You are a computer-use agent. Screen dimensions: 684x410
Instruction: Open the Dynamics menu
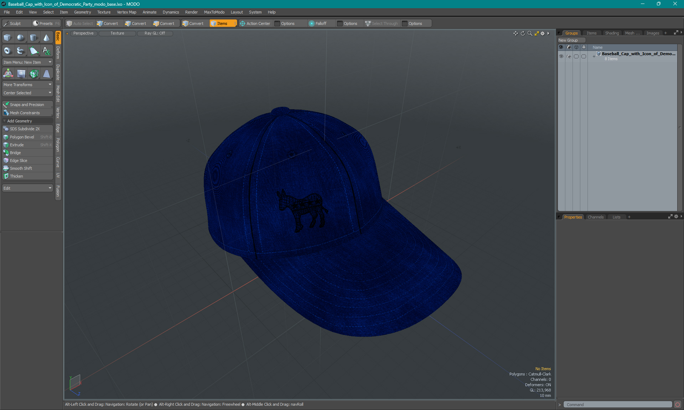171,12
